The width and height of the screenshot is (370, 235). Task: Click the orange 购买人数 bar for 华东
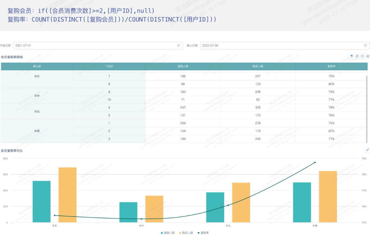point(67,195)
